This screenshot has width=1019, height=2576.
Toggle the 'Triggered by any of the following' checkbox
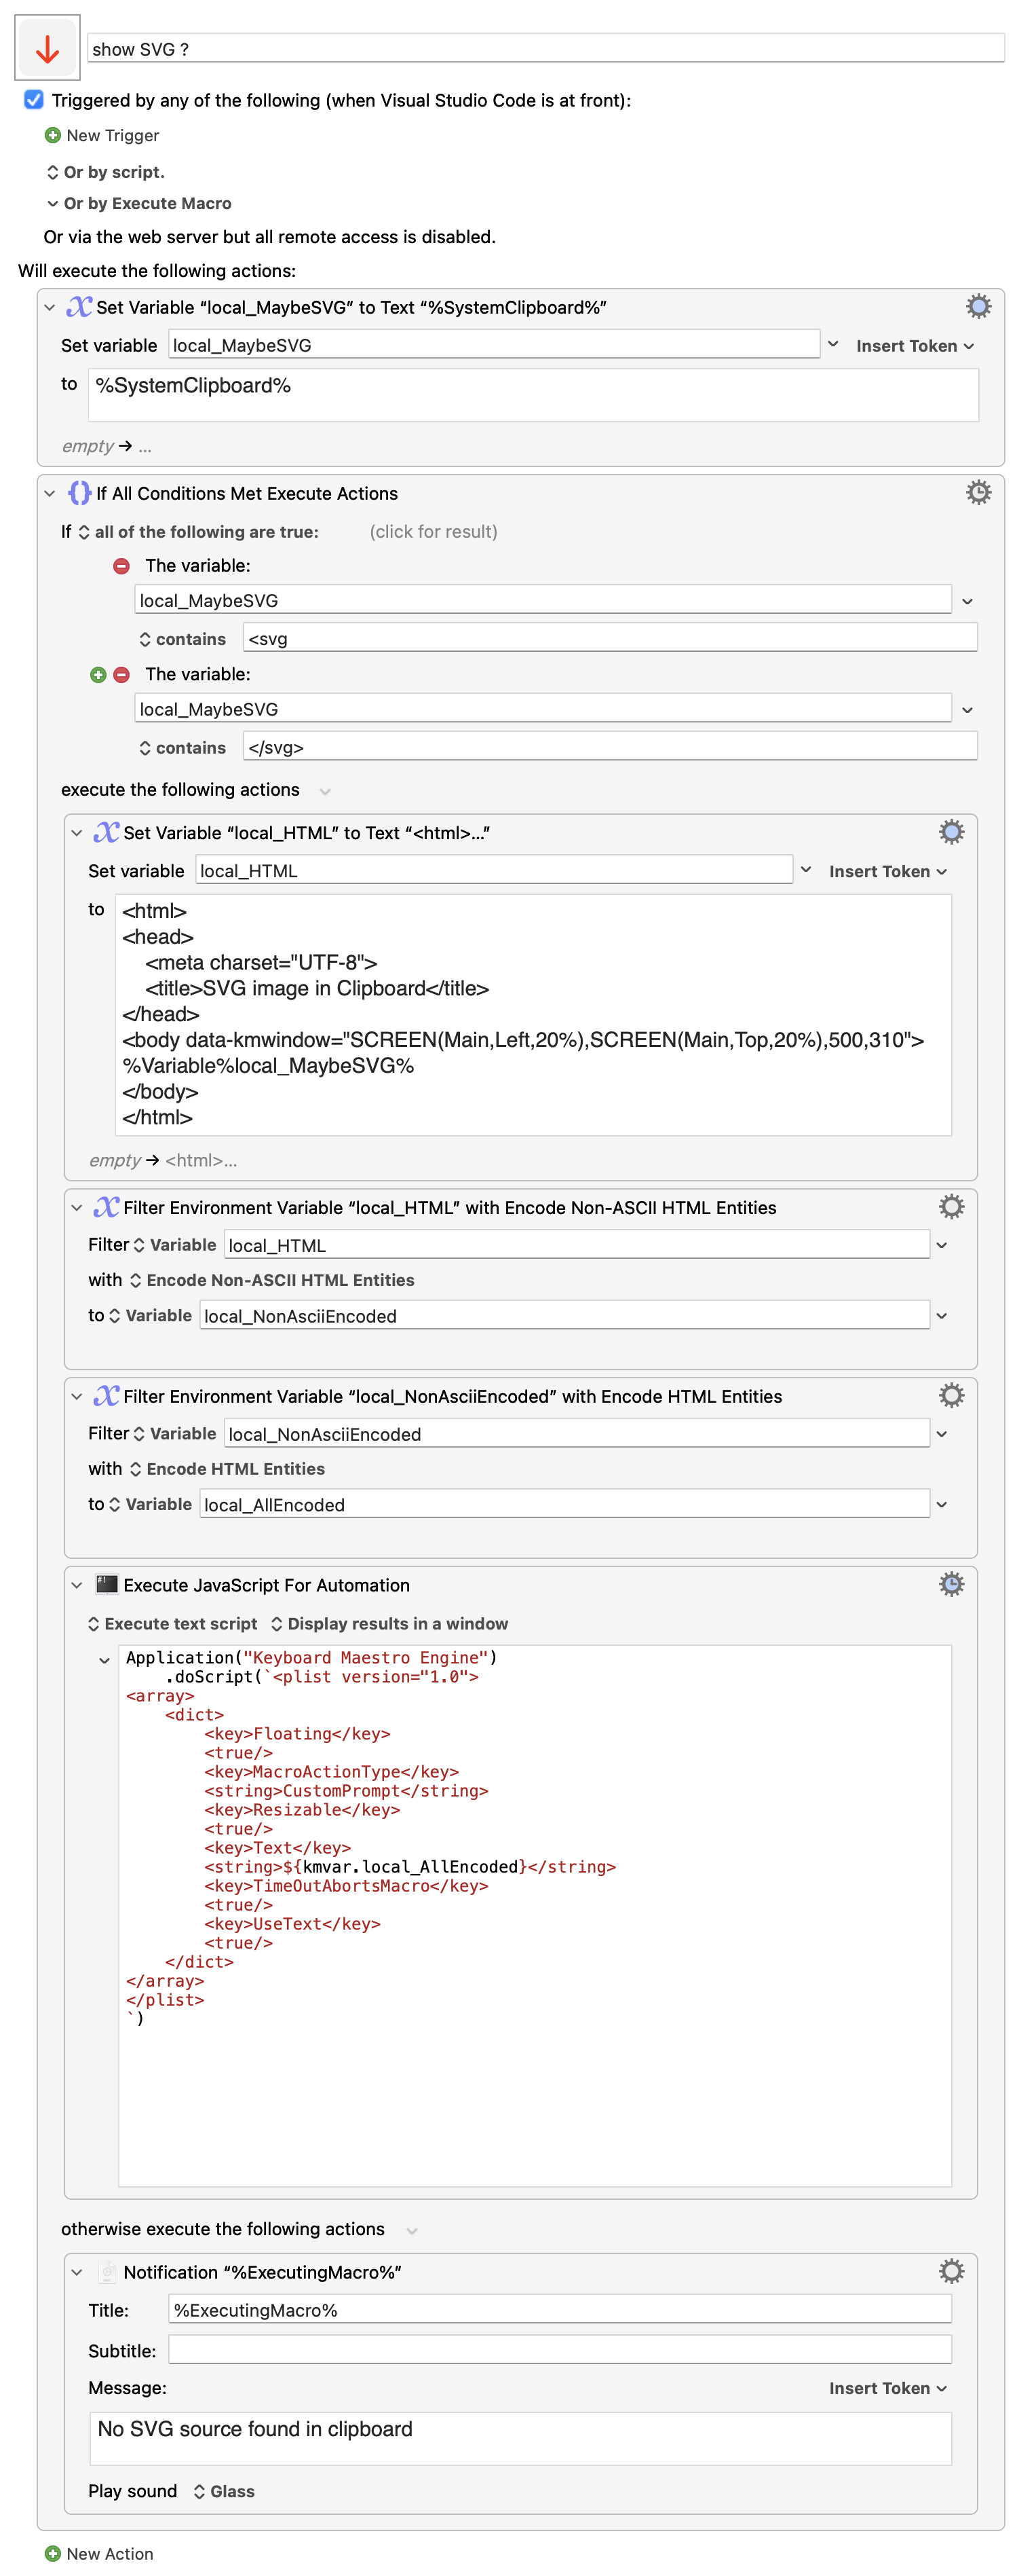[x=34, y=100]
